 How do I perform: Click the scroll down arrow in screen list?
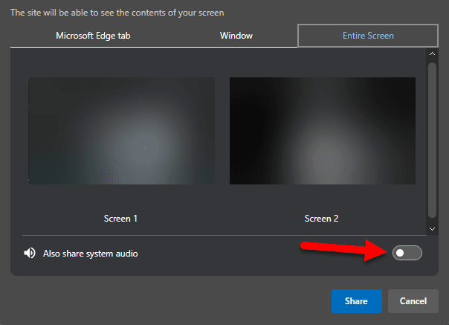(432, 229)
